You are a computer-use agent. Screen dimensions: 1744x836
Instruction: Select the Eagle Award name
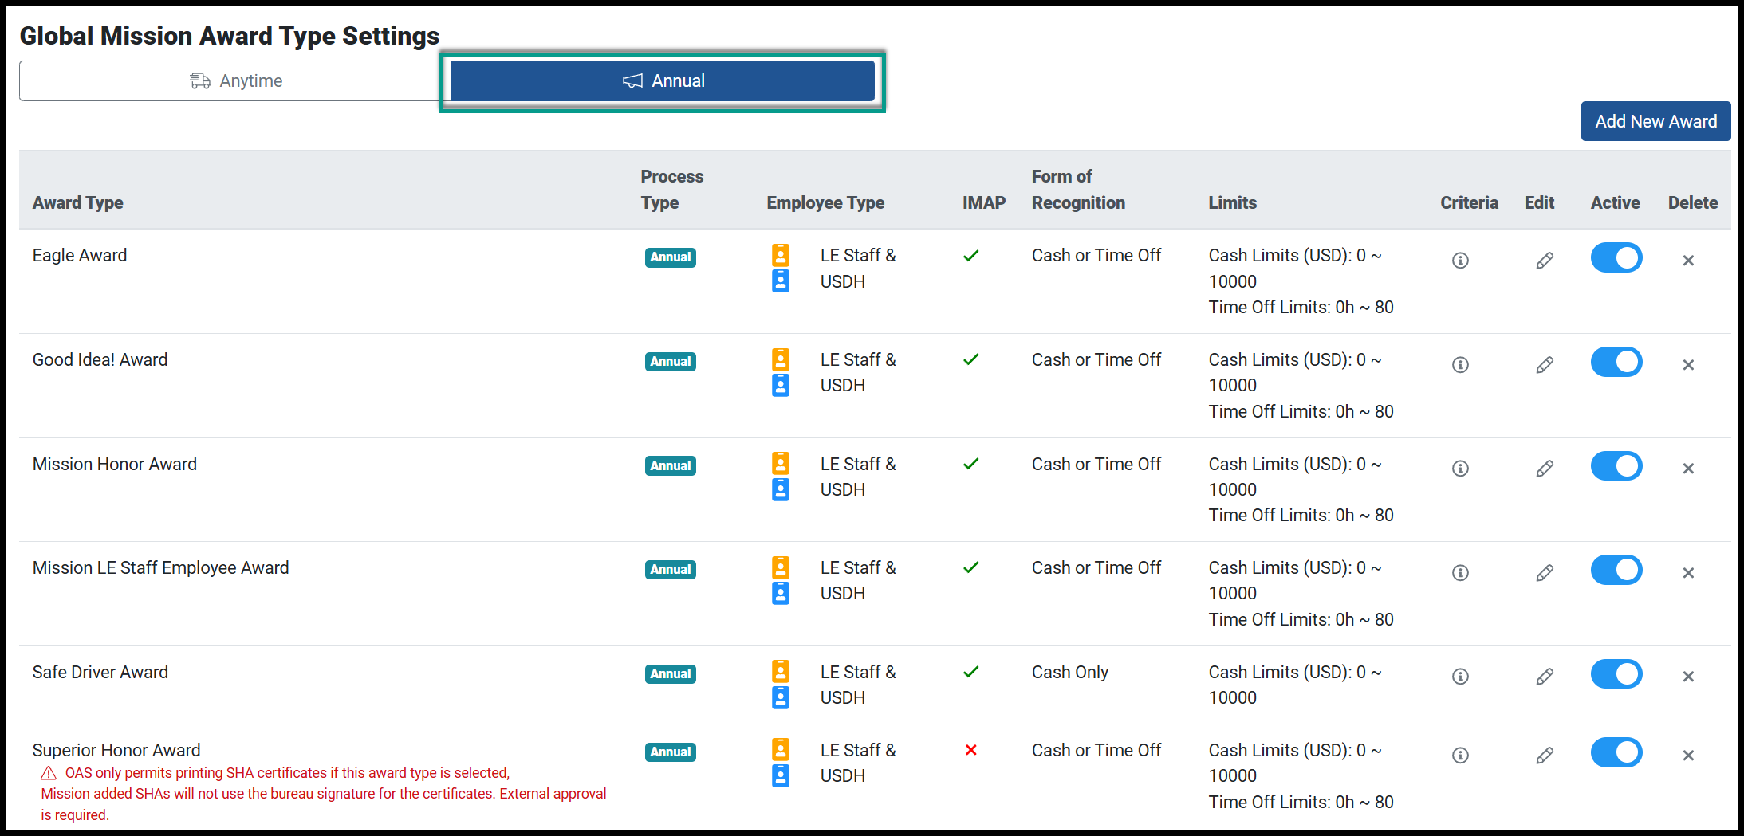click(x=80, y=255)
